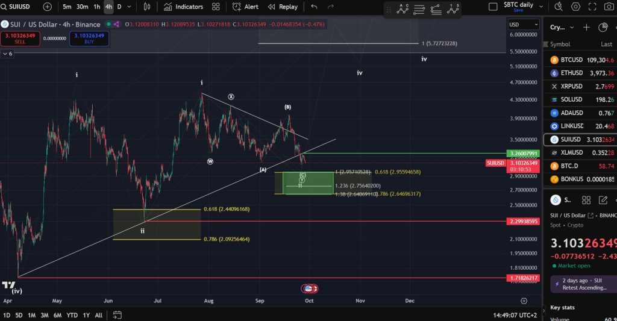This screenshot has height=321, width=617.
Task: Switch to the 30m timeframe
Action: coord(82,7)
